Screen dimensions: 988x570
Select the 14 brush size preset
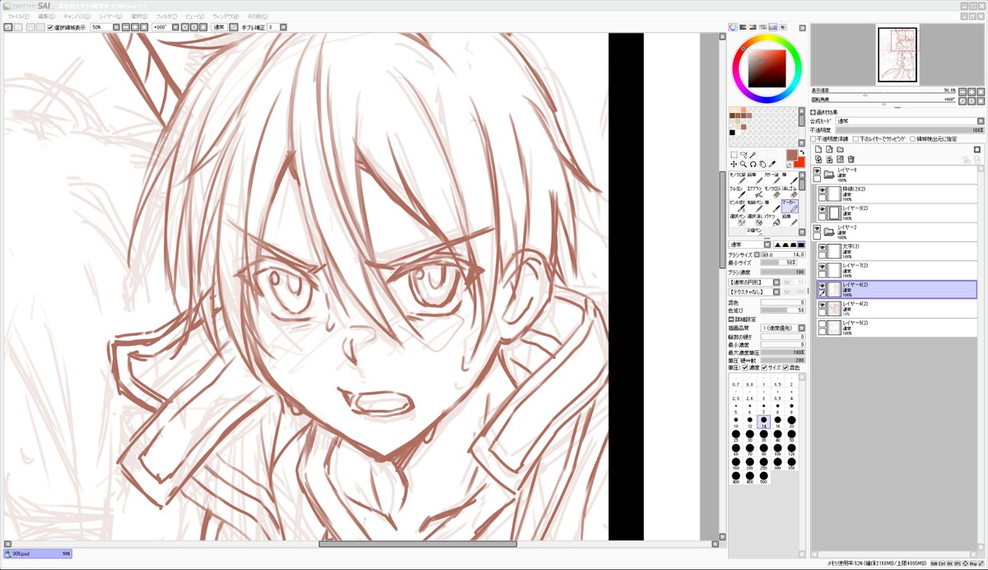click(x=763, y=421)
